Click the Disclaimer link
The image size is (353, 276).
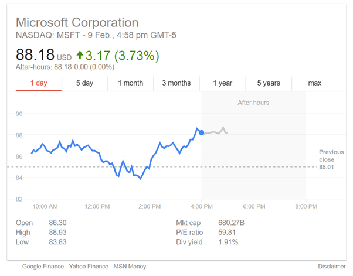pos(330,267)
